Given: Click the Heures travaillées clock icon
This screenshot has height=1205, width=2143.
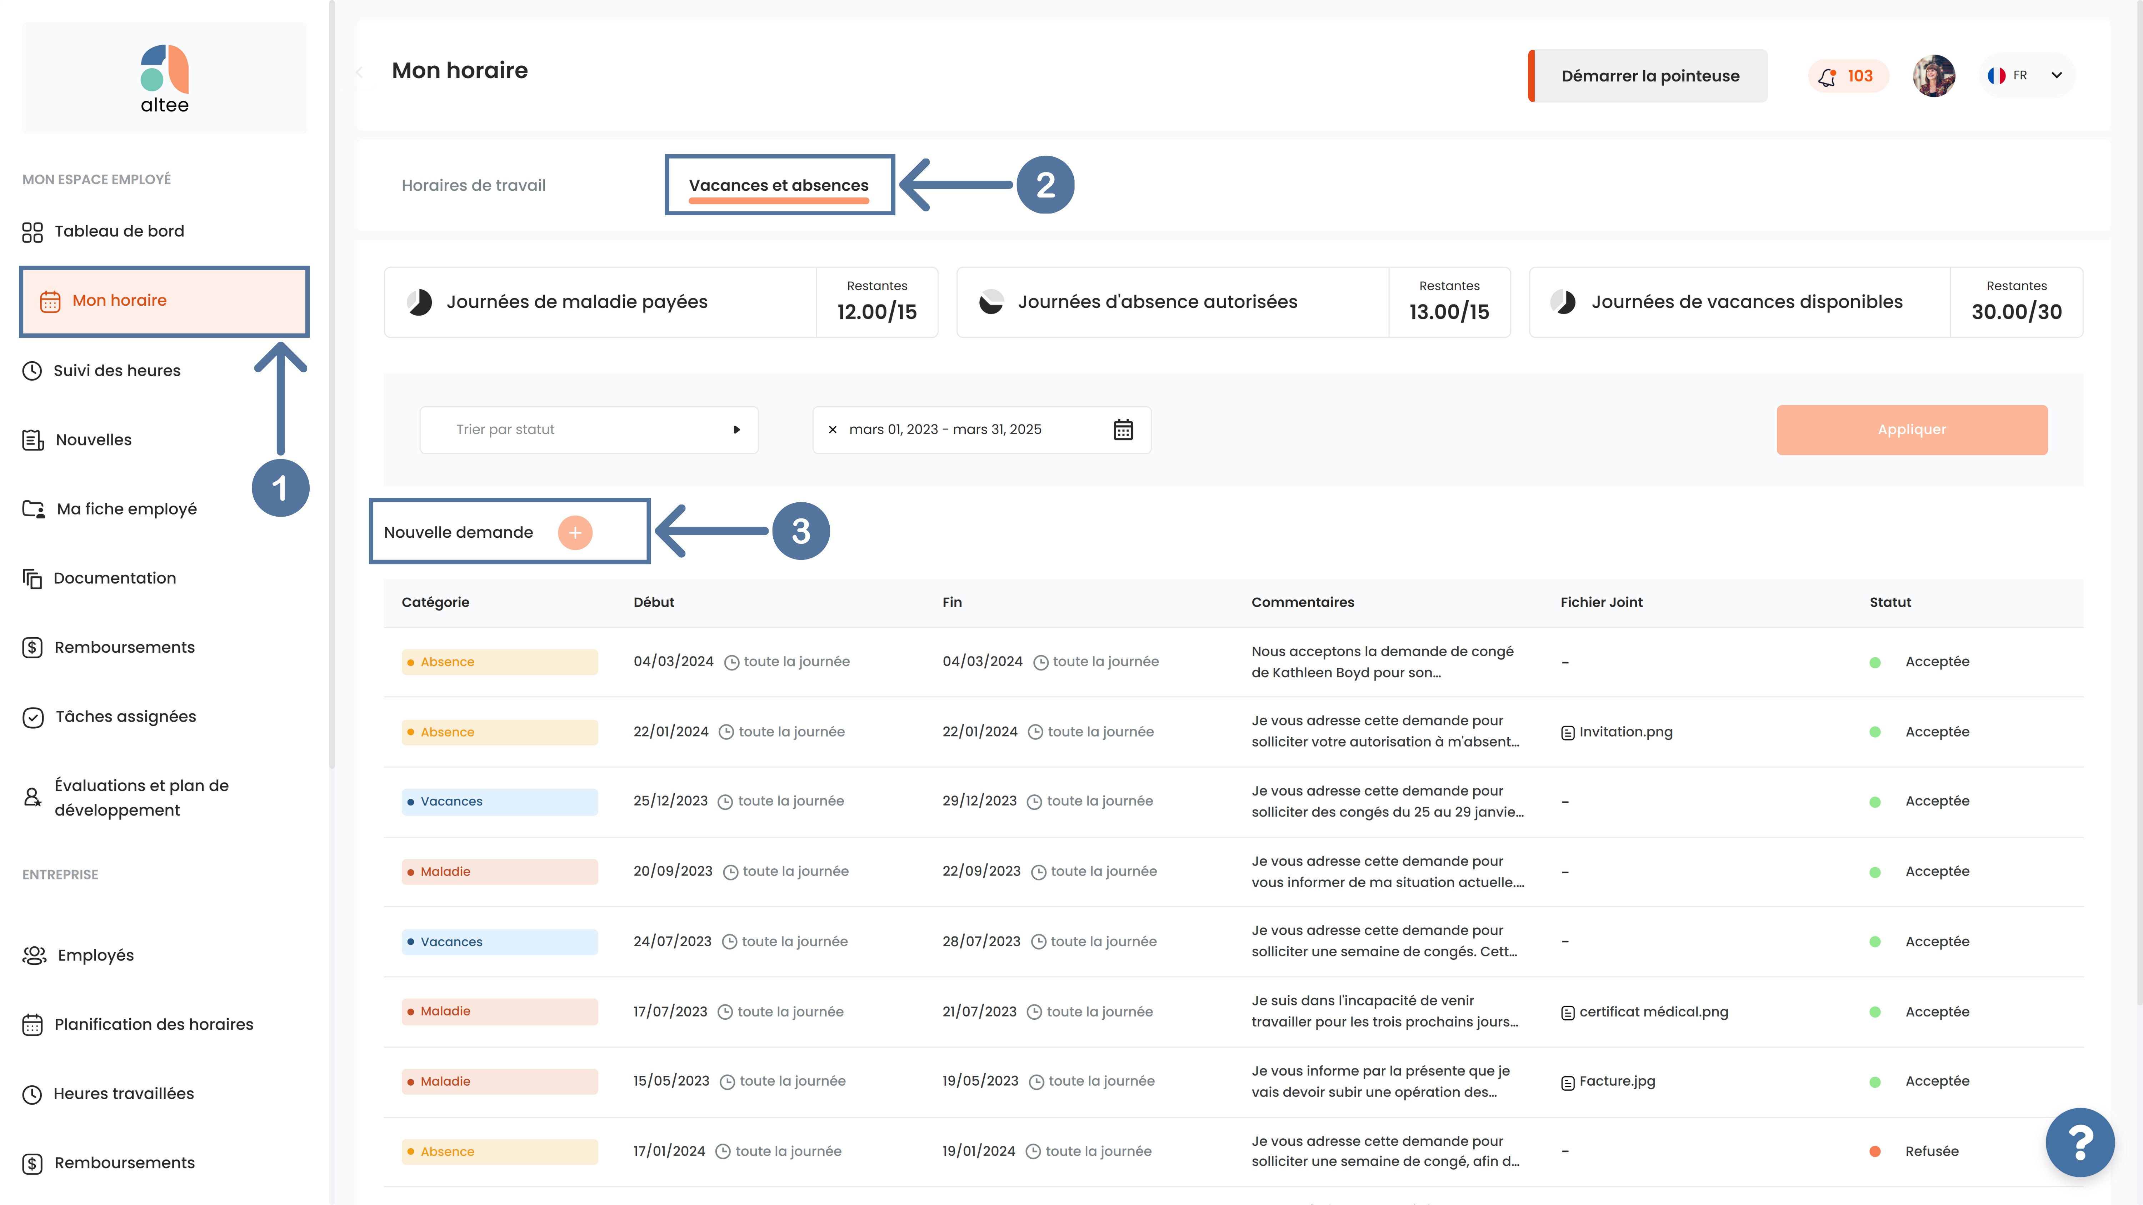Looking at the screenshot, I should pyautogui.click(x=32, y=1094).
